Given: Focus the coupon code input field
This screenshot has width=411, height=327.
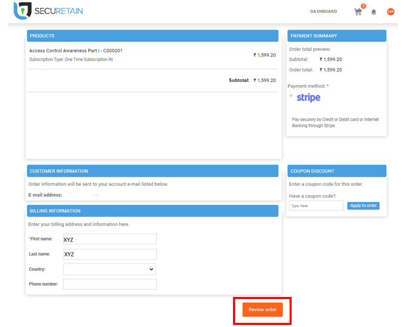Looking at the screenshot, I should click(x=316, y=206).
